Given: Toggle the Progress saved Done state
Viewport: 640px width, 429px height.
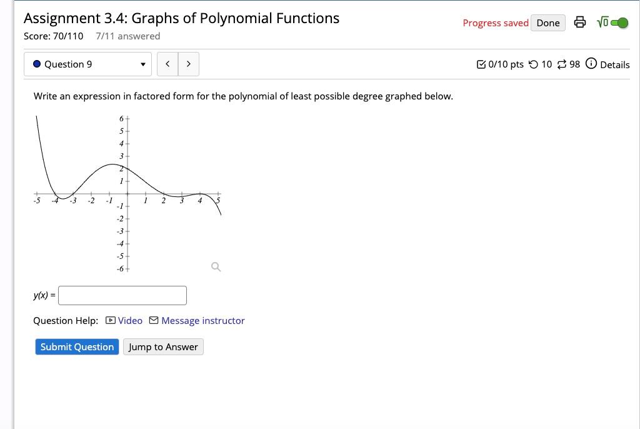Looking at the screenshot, I should click(x=547, y=23).
